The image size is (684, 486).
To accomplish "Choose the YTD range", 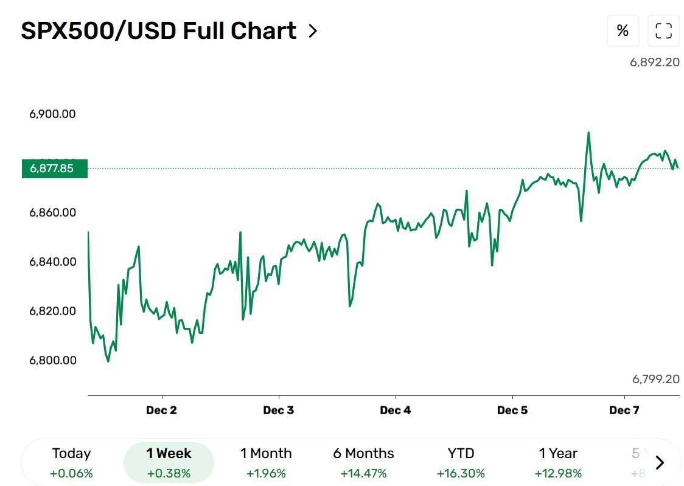I will tap(461, 462).
